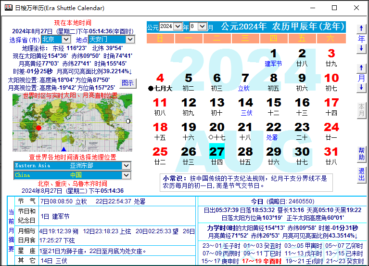The image size is (369, 266).
Task: Click the 儒略日: 2460550 text
Action: [x=291, y=201]
